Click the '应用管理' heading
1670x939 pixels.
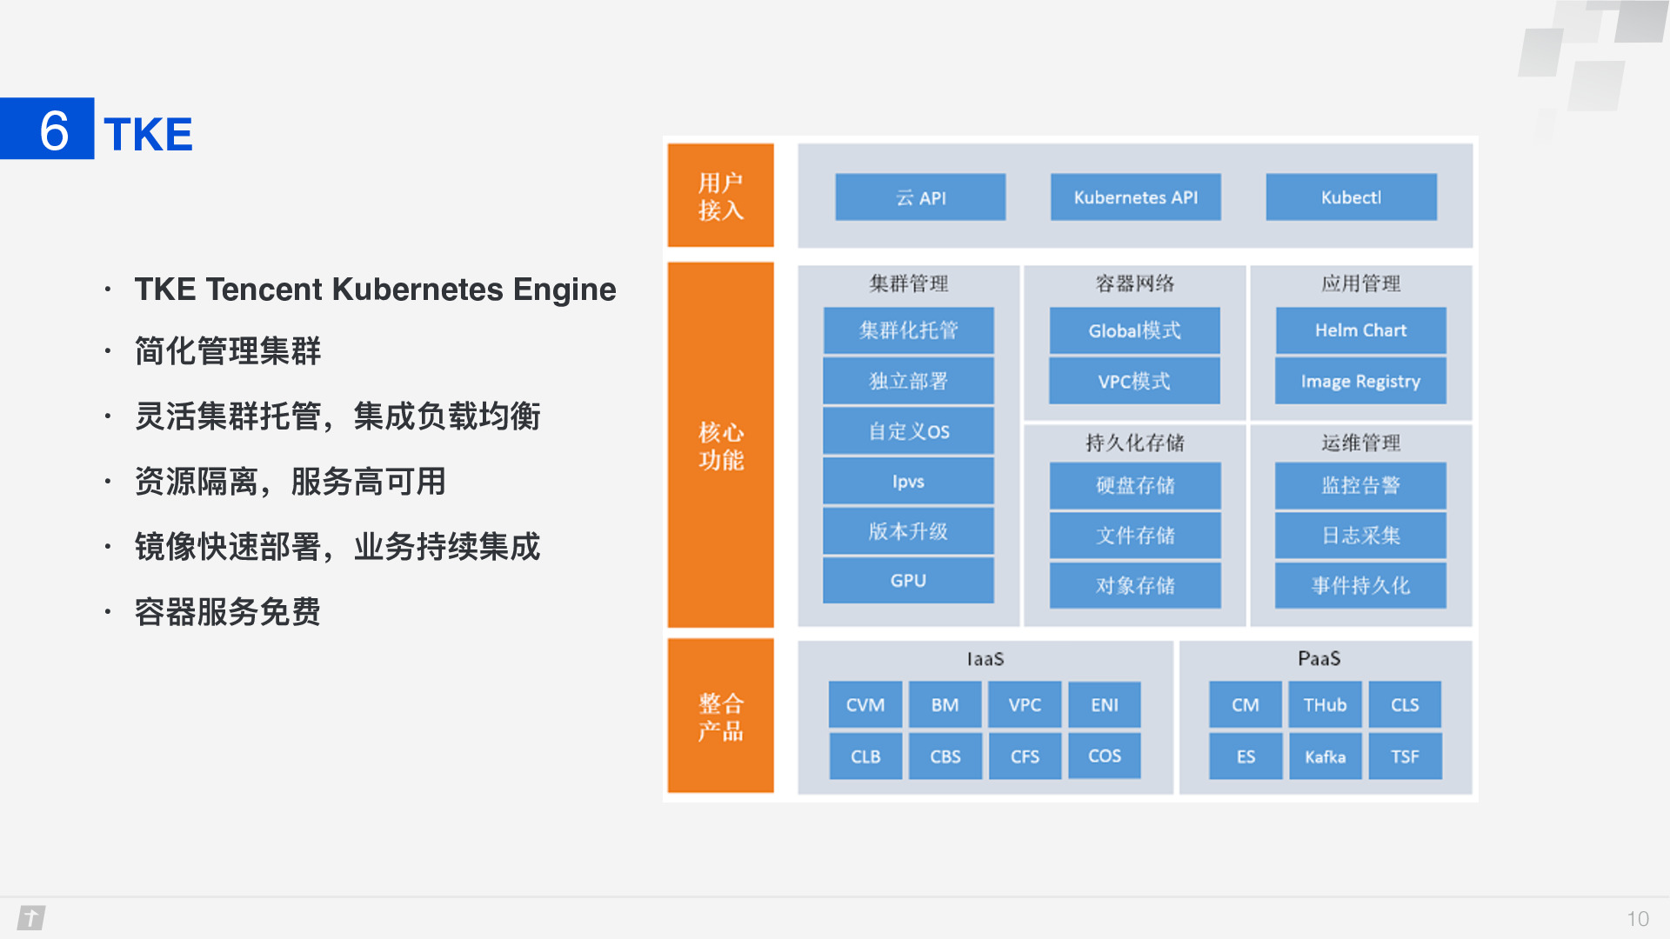click(x=1360, y=283)
